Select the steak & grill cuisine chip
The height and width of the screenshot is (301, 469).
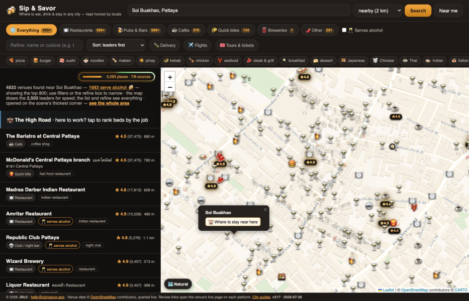pyautogui.click(x=260, y=60)
